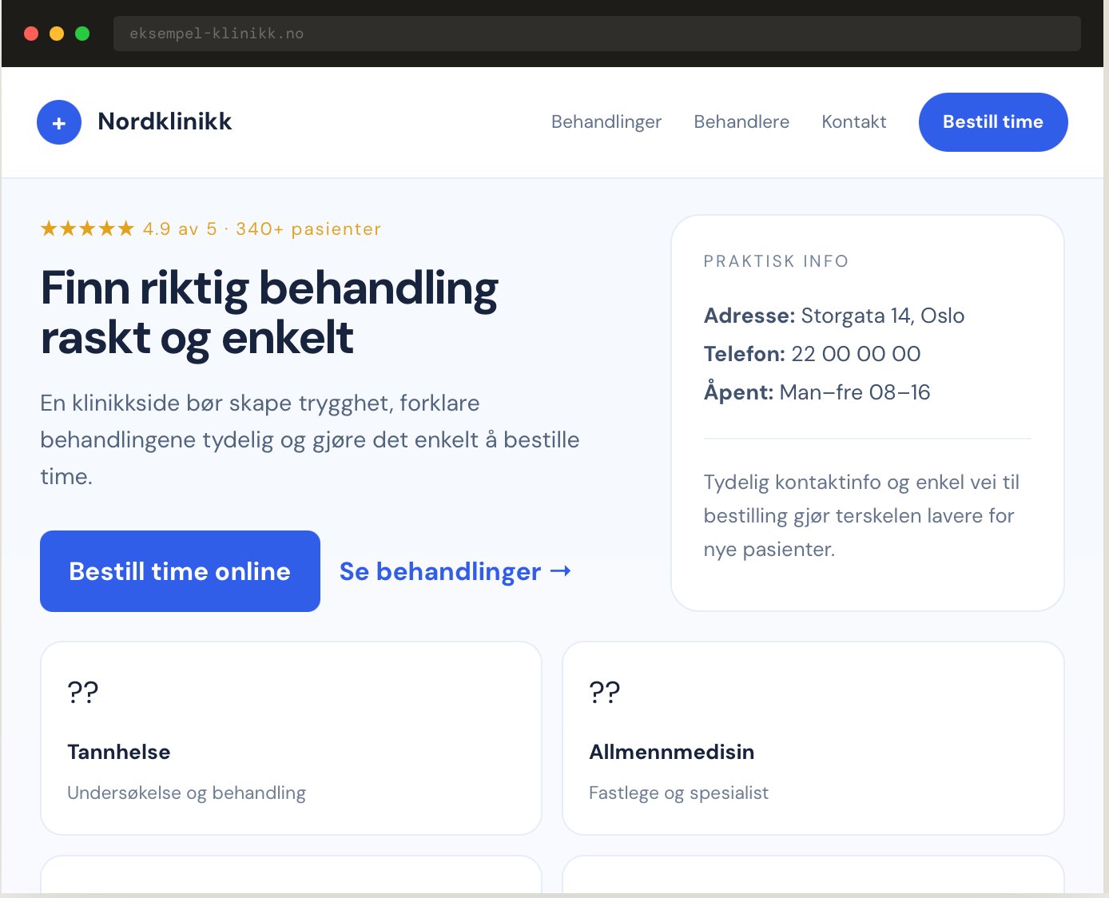Click the green maximize window dot
This screenshot has width=1109, height=898.
tap(82, 34)
